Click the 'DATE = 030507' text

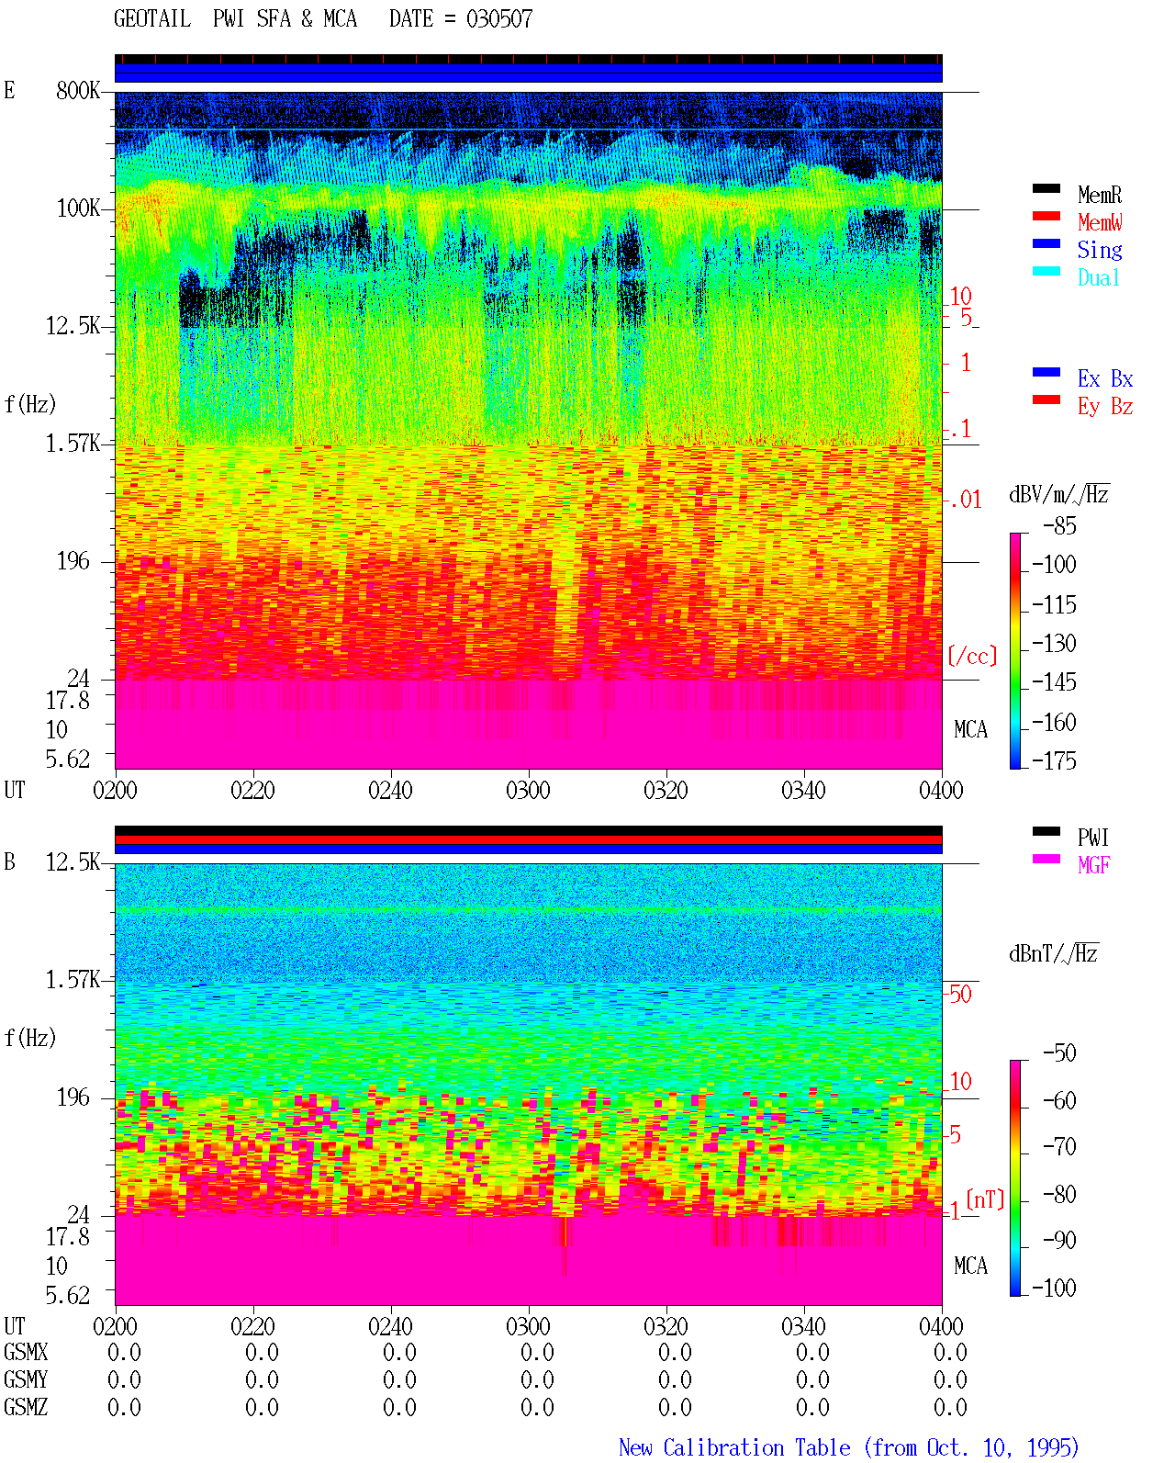pos(461,18)
